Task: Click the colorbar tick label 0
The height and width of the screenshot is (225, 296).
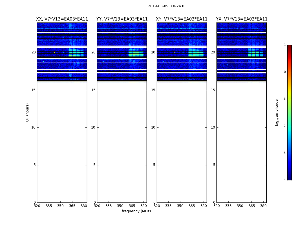Action: pos(285,72)
